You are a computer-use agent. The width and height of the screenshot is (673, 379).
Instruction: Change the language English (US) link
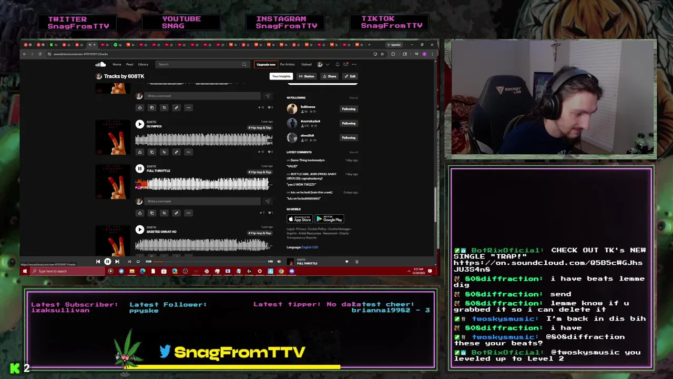tap(310, 247)
